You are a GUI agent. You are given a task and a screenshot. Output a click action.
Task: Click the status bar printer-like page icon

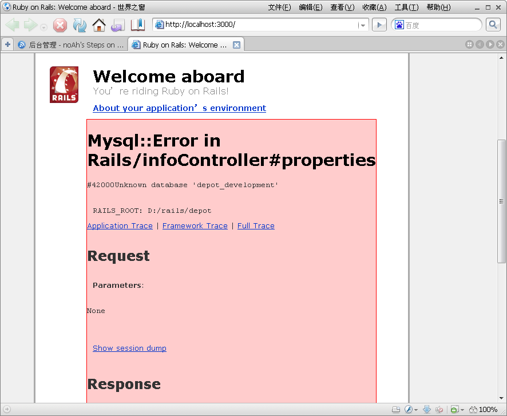coord(396,410)
